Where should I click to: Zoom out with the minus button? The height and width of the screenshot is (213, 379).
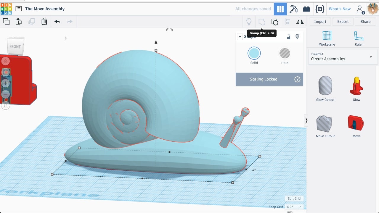pos(5,94)
